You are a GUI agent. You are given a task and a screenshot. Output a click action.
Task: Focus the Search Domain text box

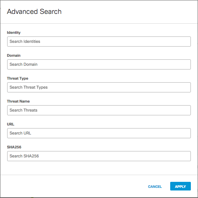[99, 64]
